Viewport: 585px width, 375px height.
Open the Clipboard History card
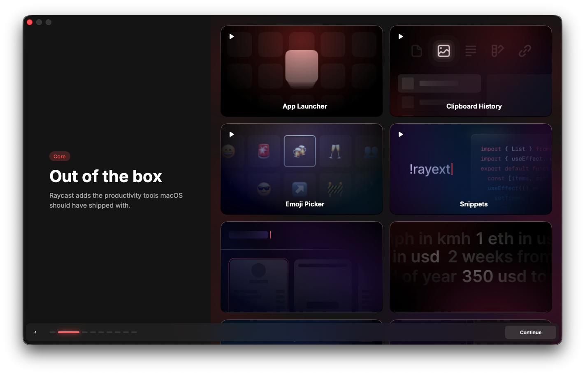pos(471,71)
